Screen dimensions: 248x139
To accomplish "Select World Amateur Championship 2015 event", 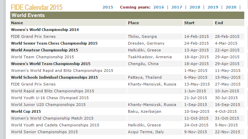I will [44, 50].
